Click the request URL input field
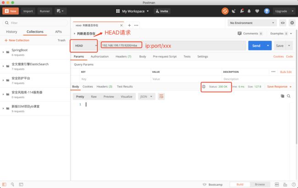The image size is (298, 188). click(173, 45)
